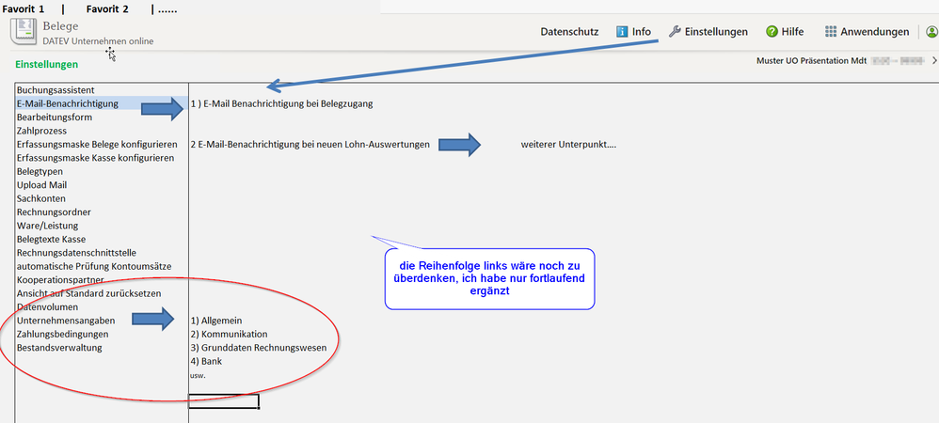The width and height of the screenshot is (939, 423).
Task: Open the Info icon in header
Action: click(x=622, y=32)
